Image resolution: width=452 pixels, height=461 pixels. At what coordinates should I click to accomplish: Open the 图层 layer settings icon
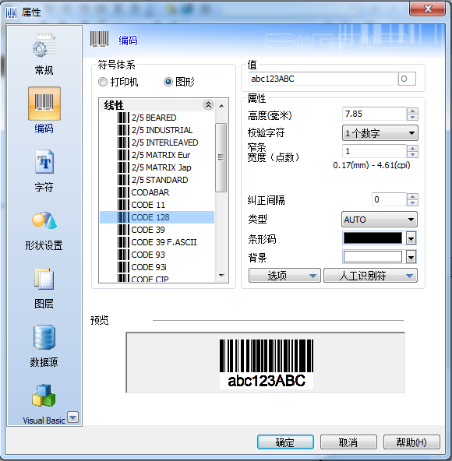pyautogui.click(x=44, y=279)
